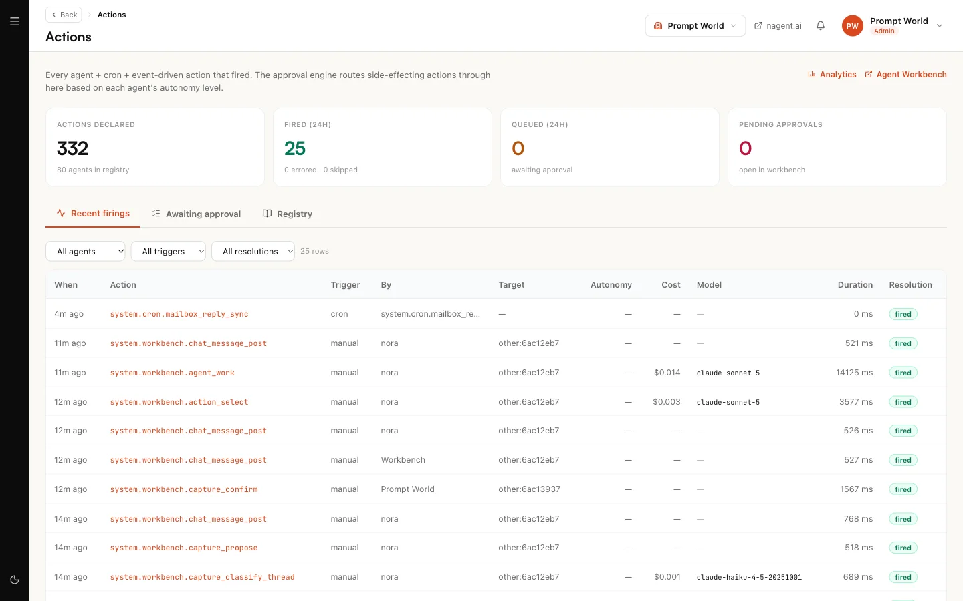Open system.cron.mailbox_reply_sync action
This screenshot has width=963, height=601.
[179, 314]
